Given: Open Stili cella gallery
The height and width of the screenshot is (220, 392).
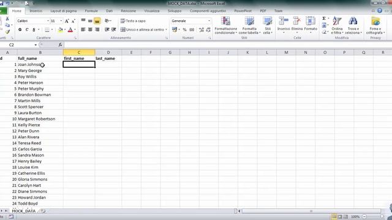Looking at the screenshot, I should pyautogui.click(x=268, y=26).
